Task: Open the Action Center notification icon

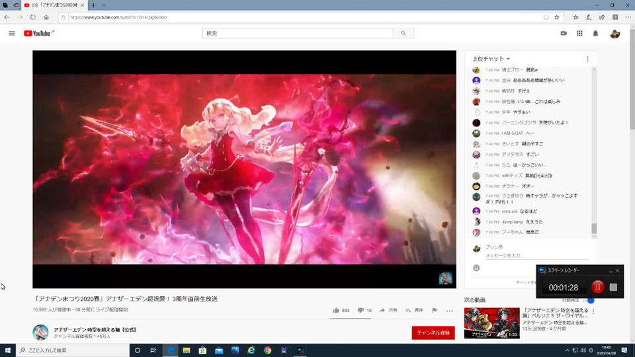Action: [x=624, y=350]
